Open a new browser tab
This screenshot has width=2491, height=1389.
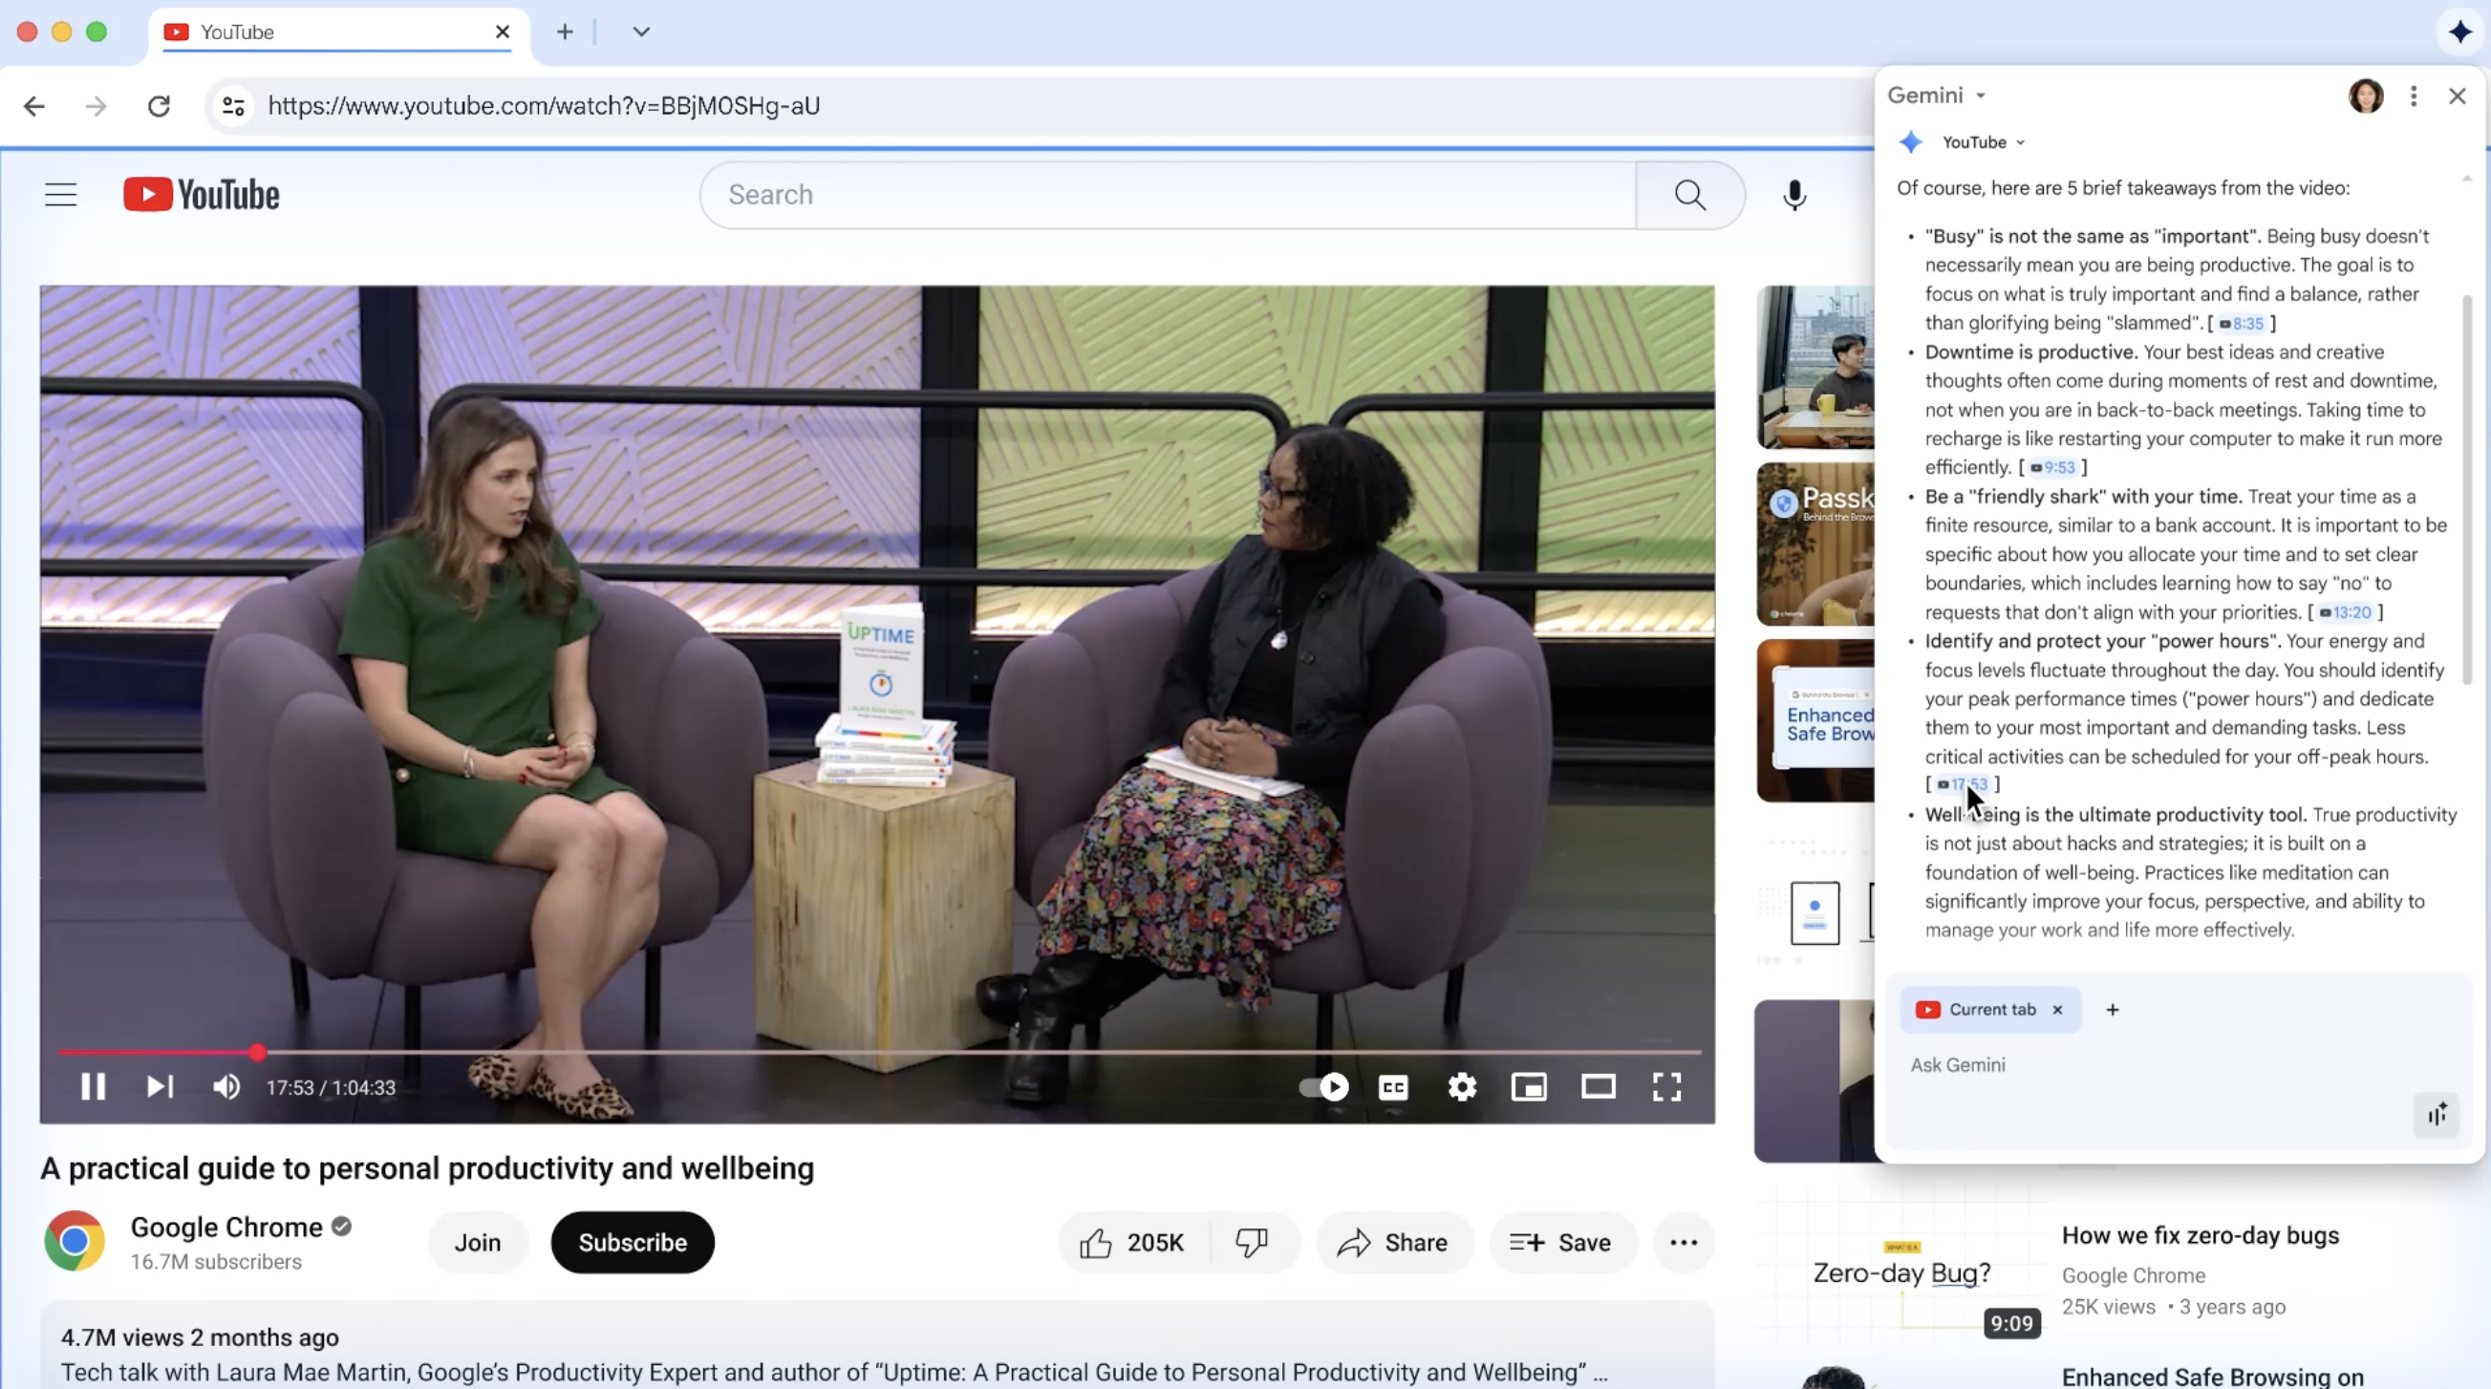(565, 32)
